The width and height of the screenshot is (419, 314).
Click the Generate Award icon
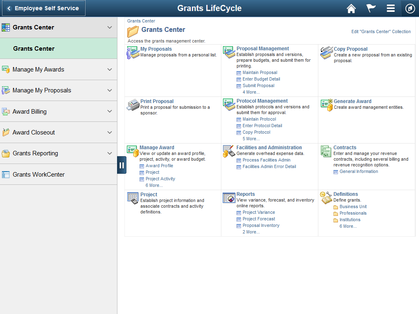326,104
